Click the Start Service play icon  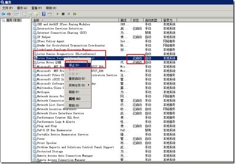(58, 14)
